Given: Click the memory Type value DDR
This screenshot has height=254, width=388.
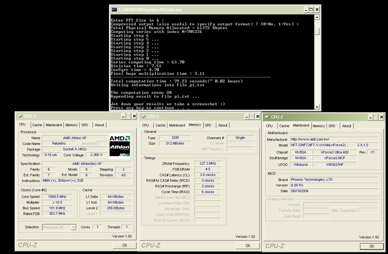Looking at the screenshot, I should coord(175,138).
